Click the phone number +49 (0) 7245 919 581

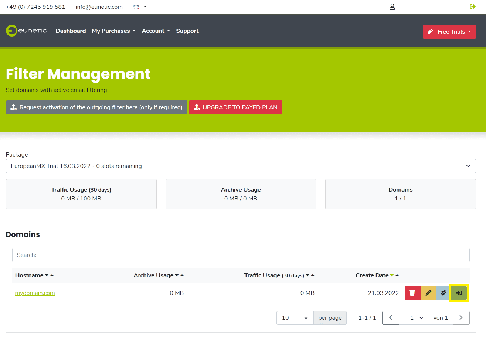(x=35, y=7)
